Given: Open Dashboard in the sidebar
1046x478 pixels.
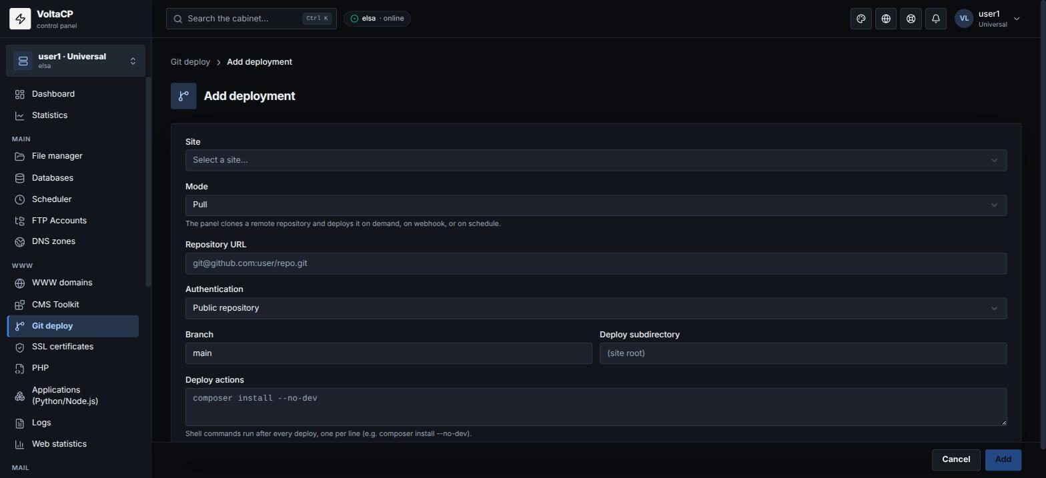Looking at the screenshot, I should tap(73, 94).
